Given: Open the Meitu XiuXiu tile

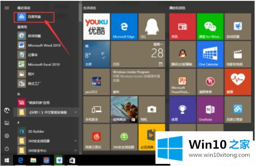Looking at the screenshot, I should click(x=210, y=82).
